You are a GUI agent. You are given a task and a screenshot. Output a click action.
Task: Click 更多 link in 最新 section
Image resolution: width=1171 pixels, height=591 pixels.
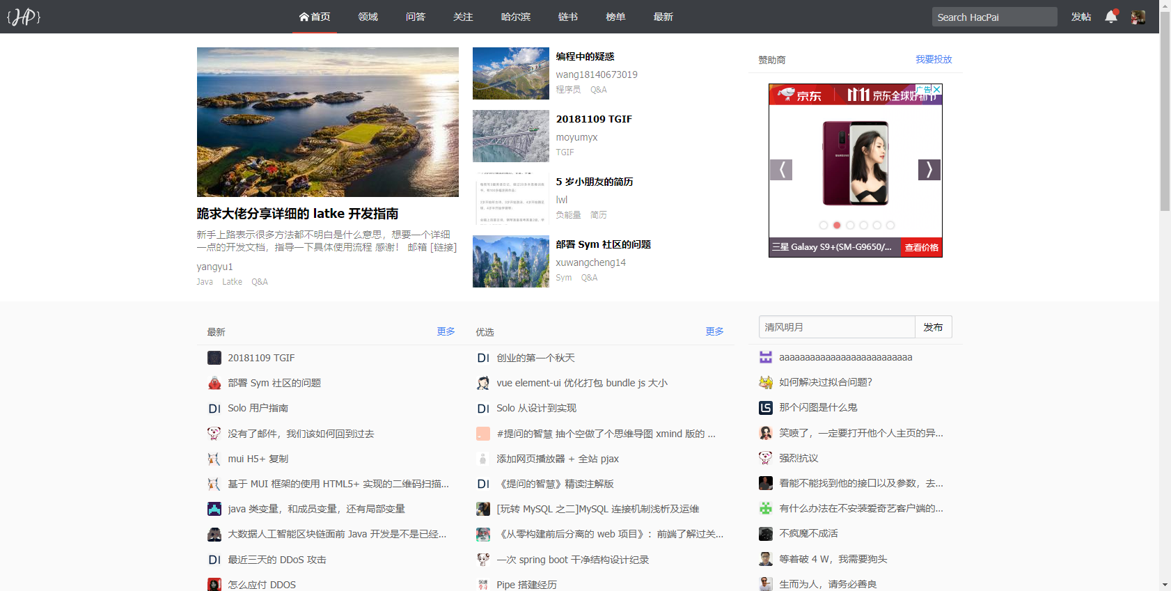pyautogui.click(x=446, y=331)
